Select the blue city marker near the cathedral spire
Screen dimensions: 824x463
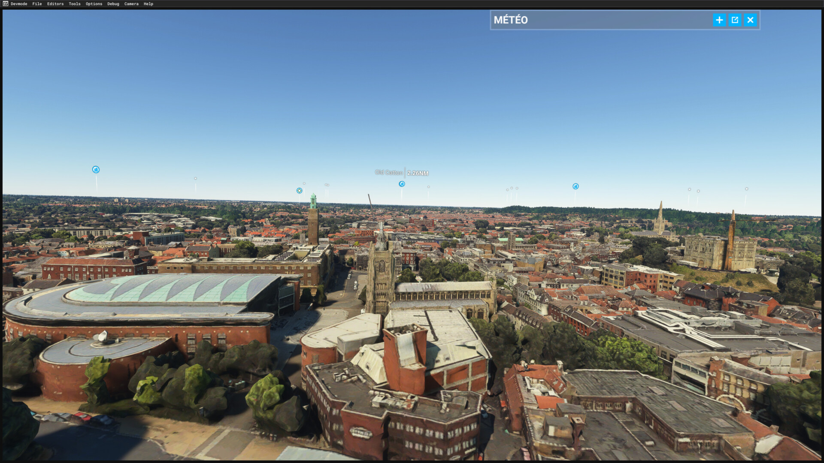pos(576,186)
